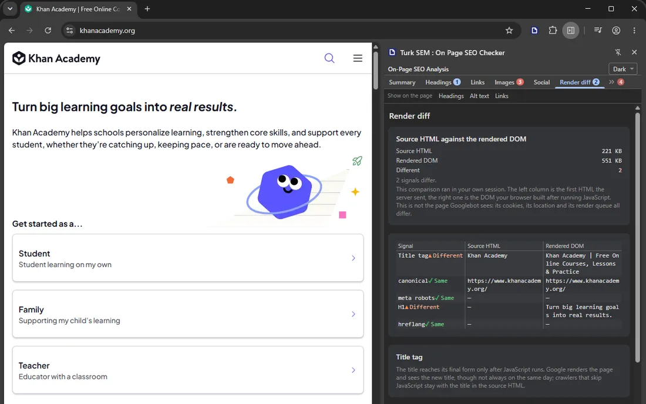Go back to the previous page
646x404 pixels.
(12, 31)
